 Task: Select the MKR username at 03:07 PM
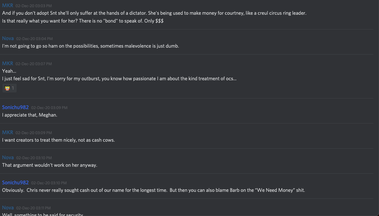(x=8, y=63)
